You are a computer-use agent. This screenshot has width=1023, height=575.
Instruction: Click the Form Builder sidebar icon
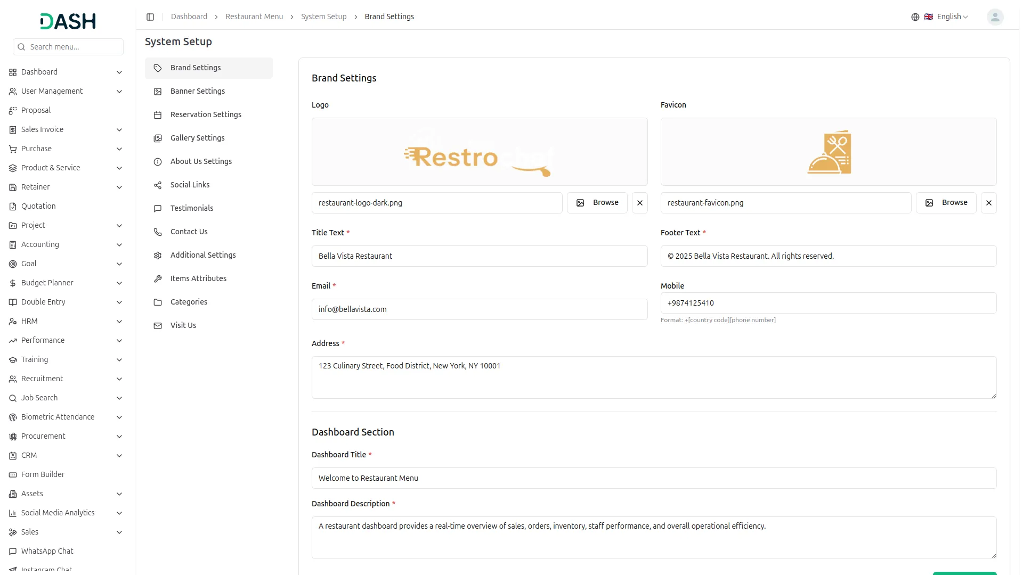13,475
